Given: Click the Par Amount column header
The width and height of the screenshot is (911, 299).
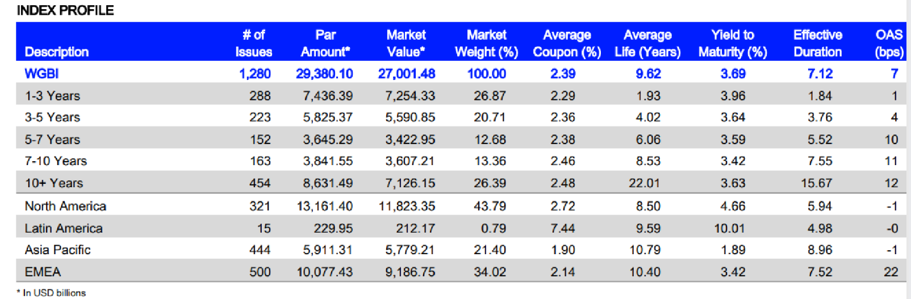Looking at the screenshot, I should [x=325, y=43].
